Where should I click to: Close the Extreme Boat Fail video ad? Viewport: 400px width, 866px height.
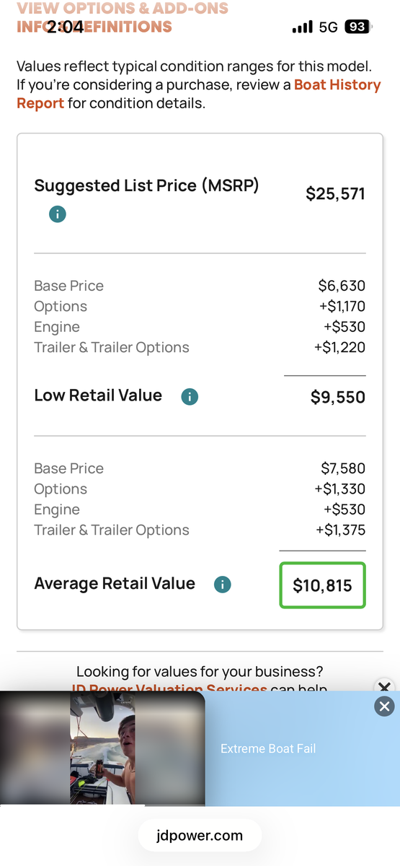point(385,707)
